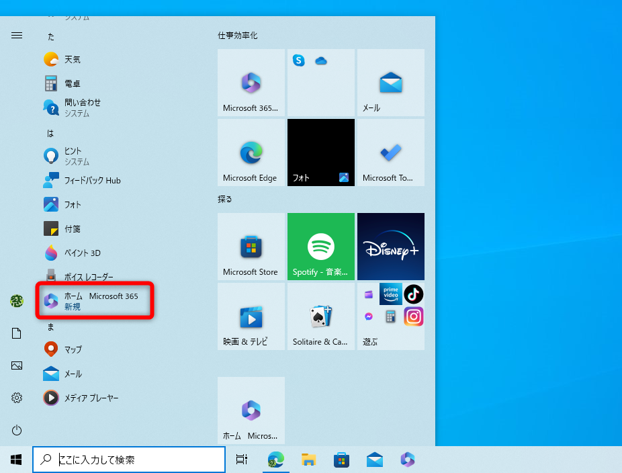Viewport: 622px width, 473px height.
Task: Click the calculator icon in 遊ぶ folder
Action: point(391,316)
